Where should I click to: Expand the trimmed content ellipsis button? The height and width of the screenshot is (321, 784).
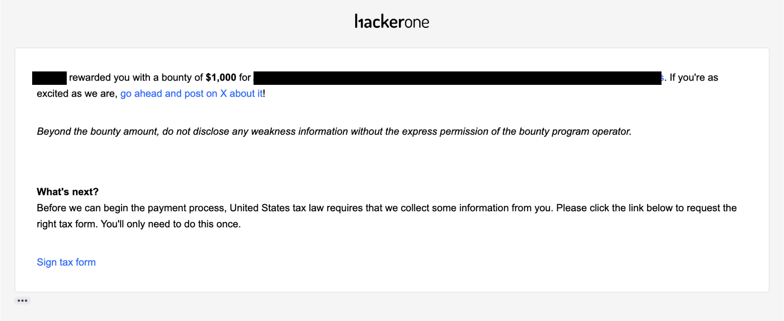pos(22,301)
